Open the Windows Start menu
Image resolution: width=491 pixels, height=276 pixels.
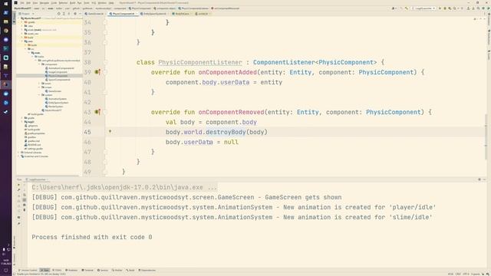click(5, 4)
